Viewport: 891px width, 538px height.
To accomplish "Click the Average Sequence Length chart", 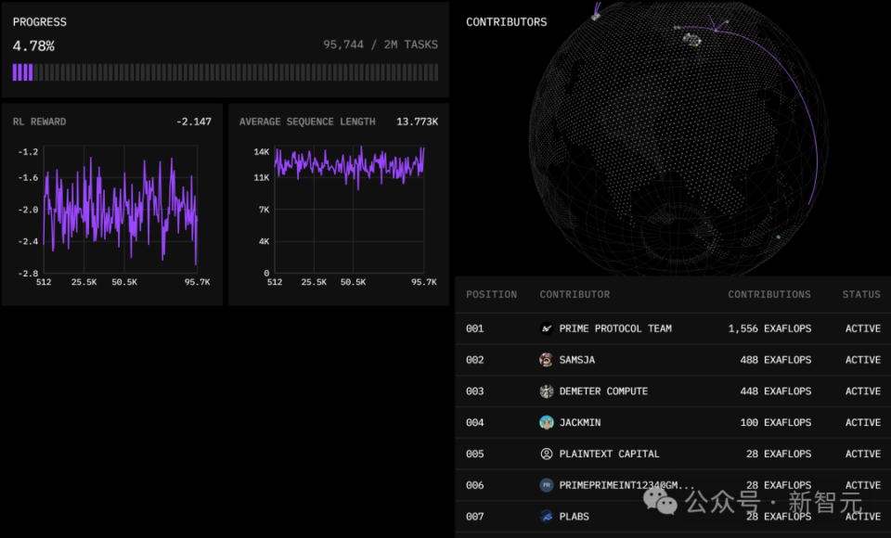I will pos(350,209).
